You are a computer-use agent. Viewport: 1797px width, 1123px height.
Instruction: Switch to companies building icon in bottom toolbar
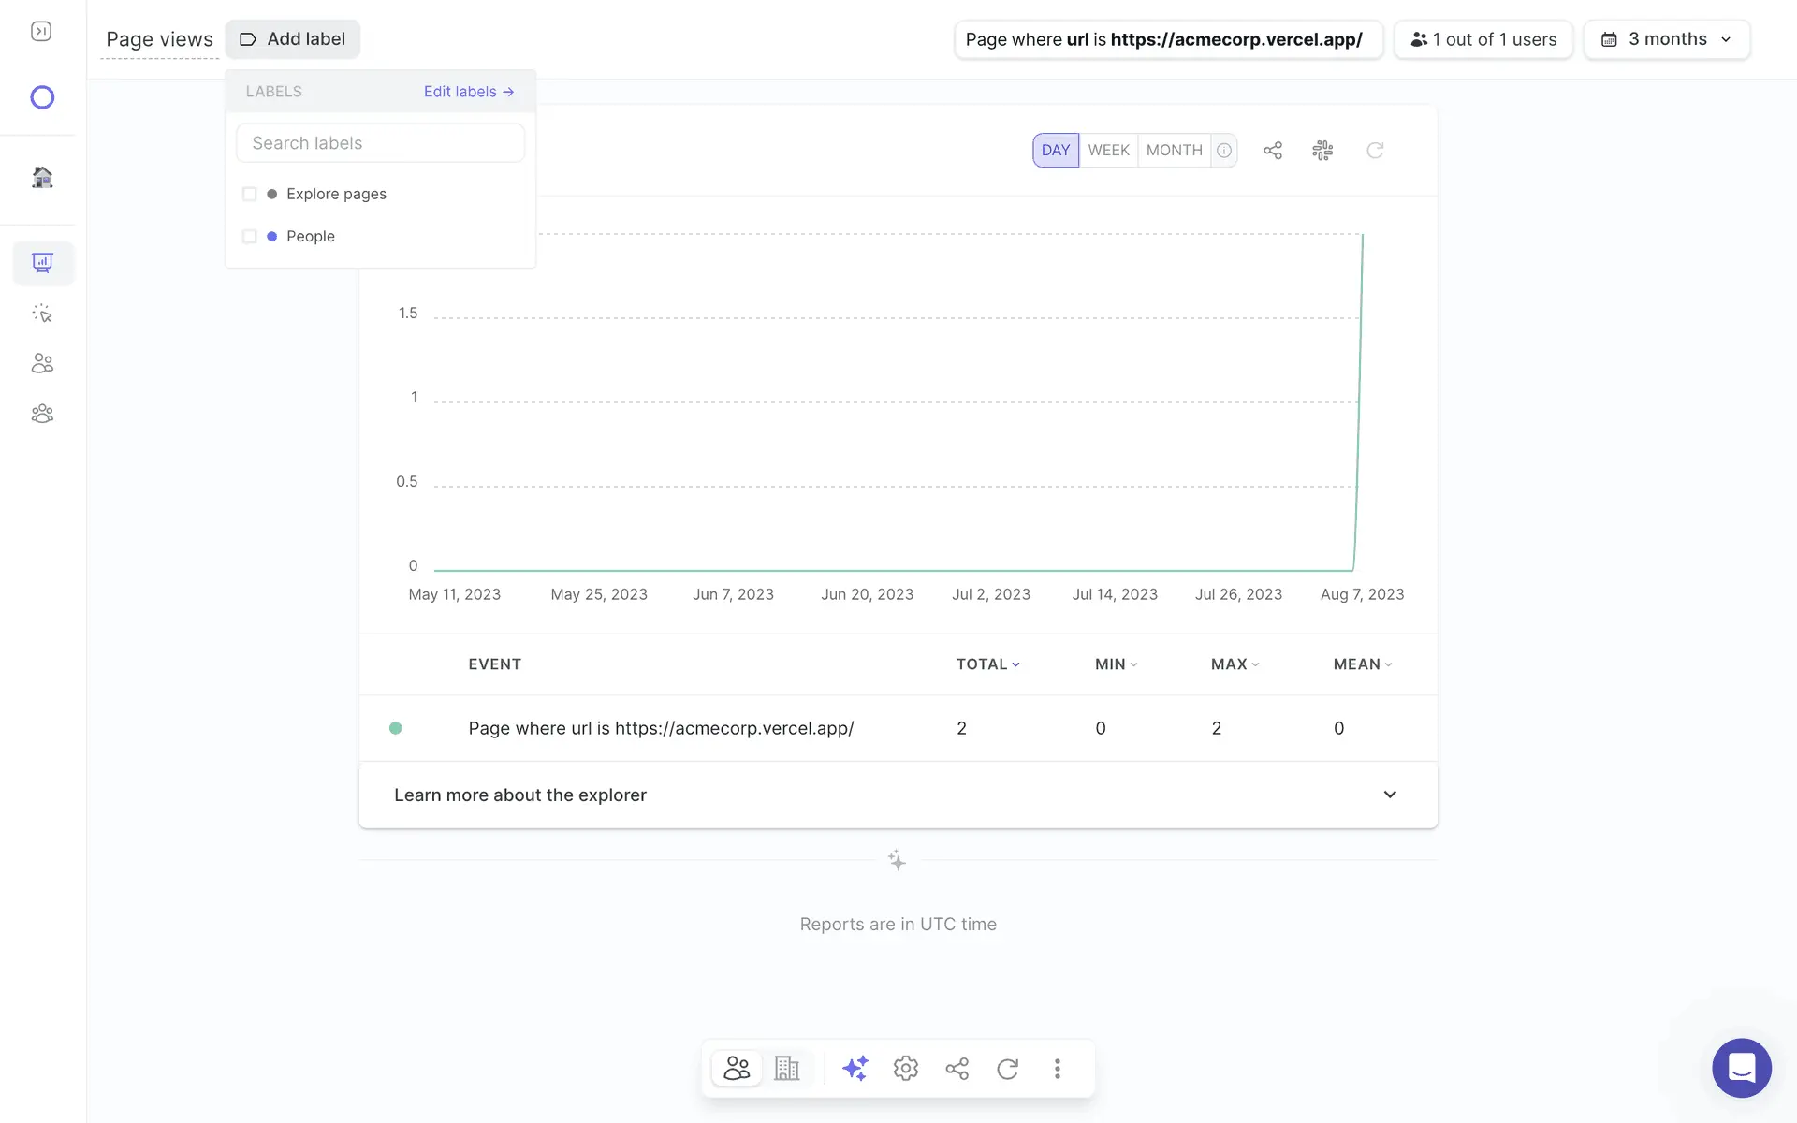click(786, 1068)
